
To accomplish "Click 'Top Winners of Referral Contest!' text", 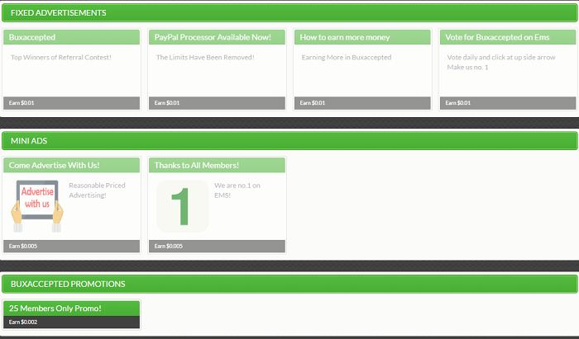I will click(61, 58).
